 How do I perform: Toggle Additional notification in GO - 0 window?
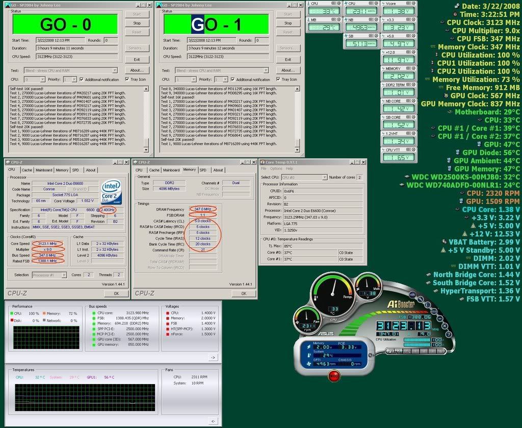pos(99,80)
